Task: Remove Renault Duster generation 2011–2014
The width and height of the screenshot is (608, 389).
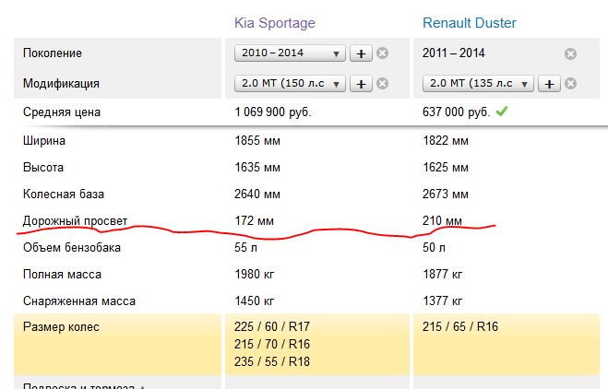Action: click(570, 53)
